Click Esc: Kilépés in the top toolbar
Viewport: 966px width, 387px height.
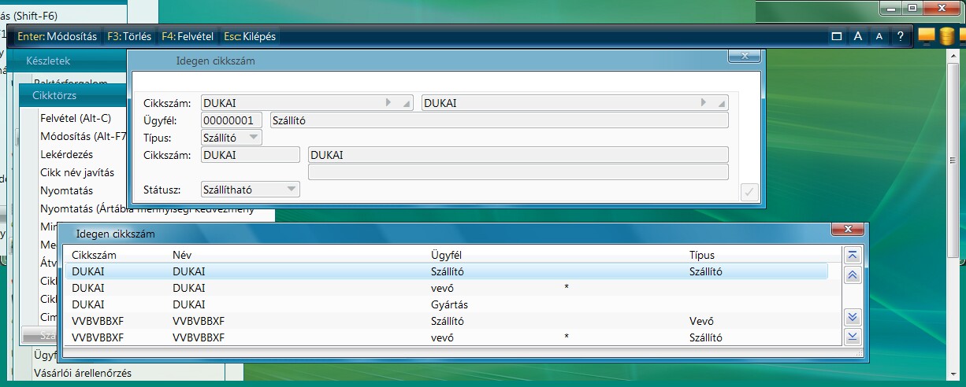[x=250, y=36]
